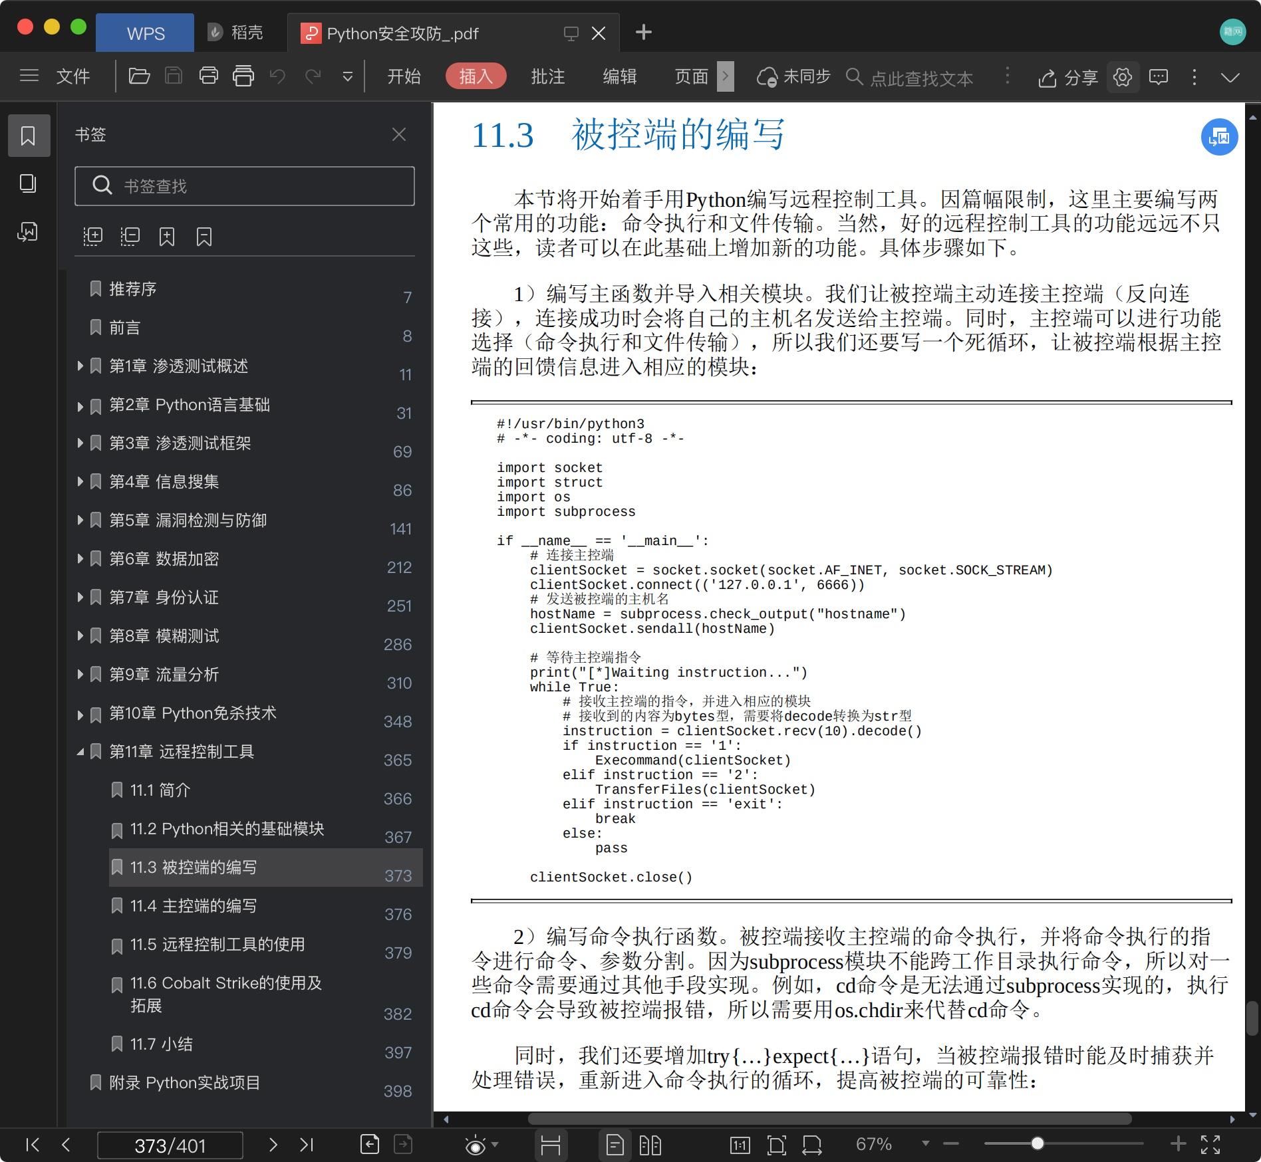Go to the first page

[x=32, y=1145]
